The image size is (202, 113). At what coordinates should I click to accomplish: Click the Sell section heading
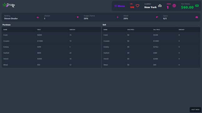104,25
